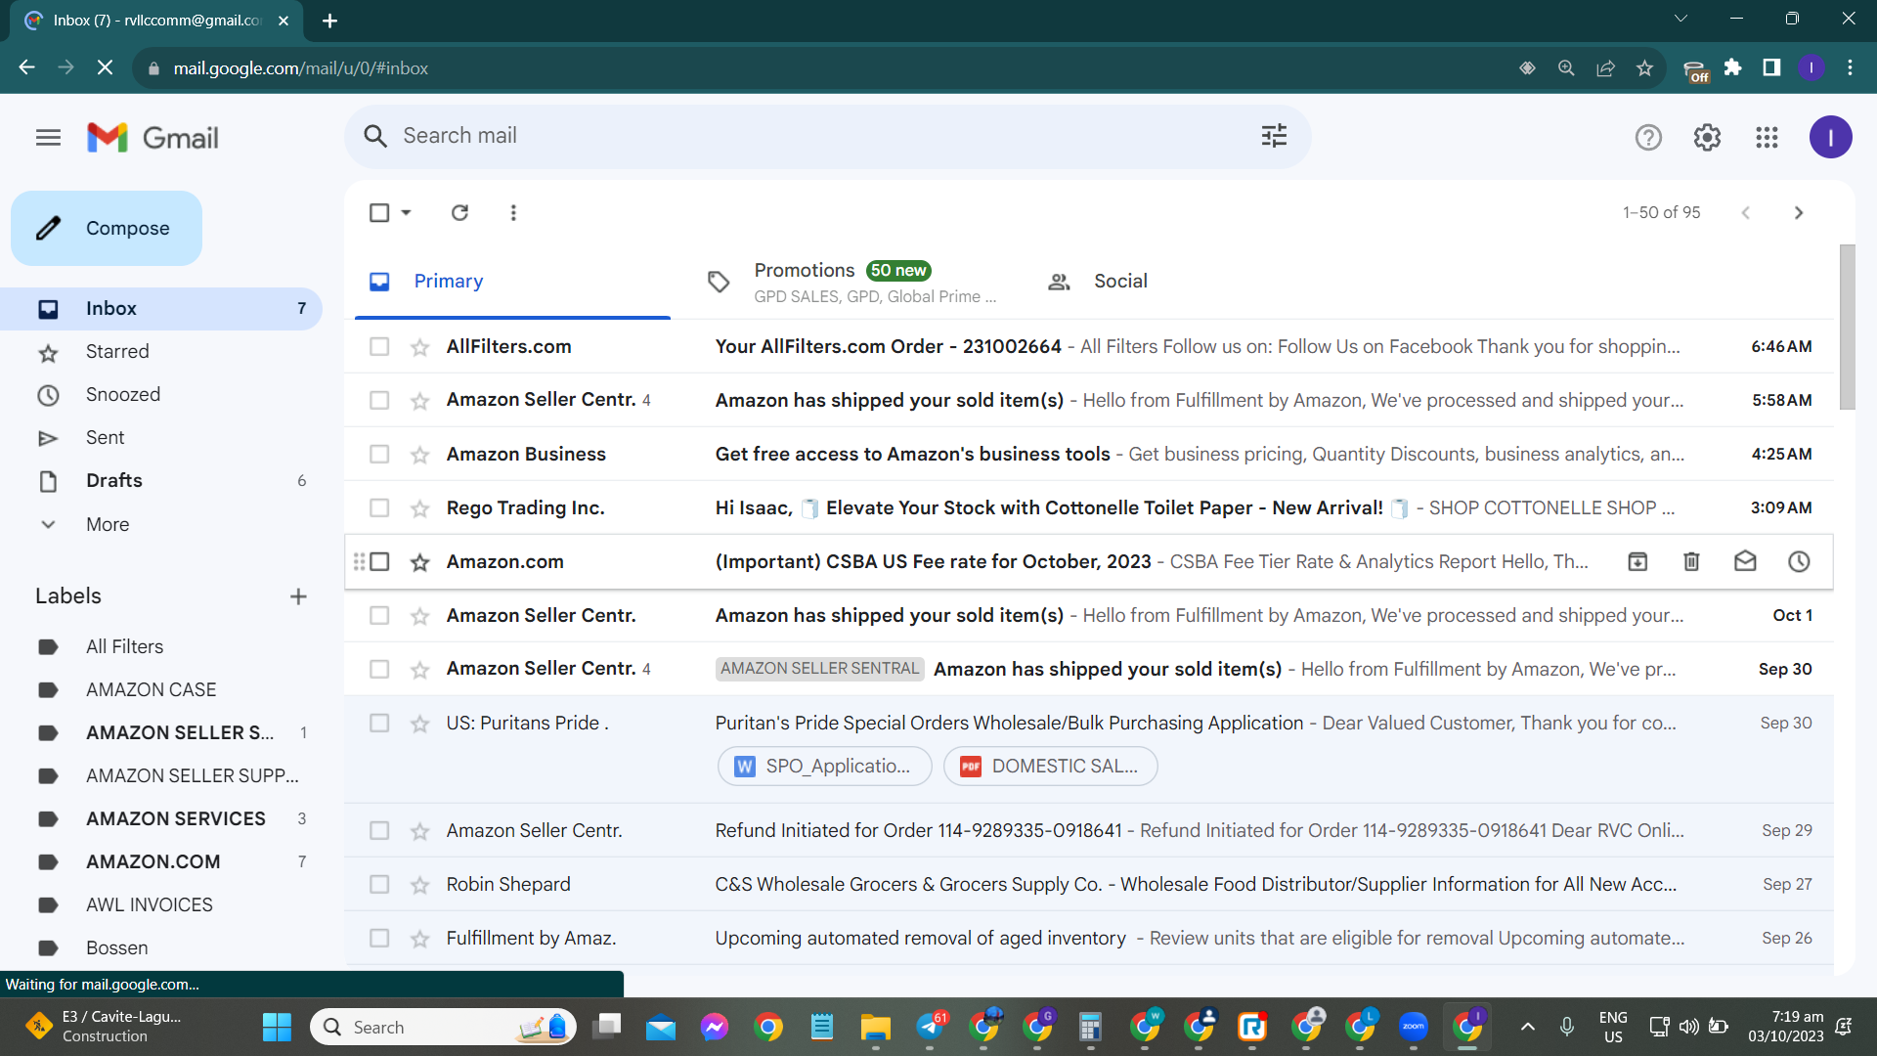Click the inbox vertical scrollbar
The image size is (1877, 1056).
(1847, 328)
